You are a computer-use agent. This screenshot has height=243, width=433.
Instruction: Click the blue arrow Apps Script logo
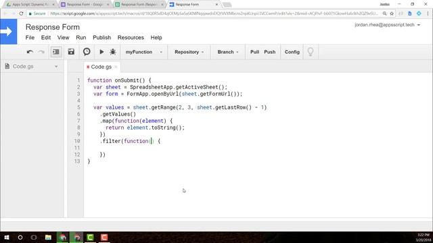coord(9,32)
